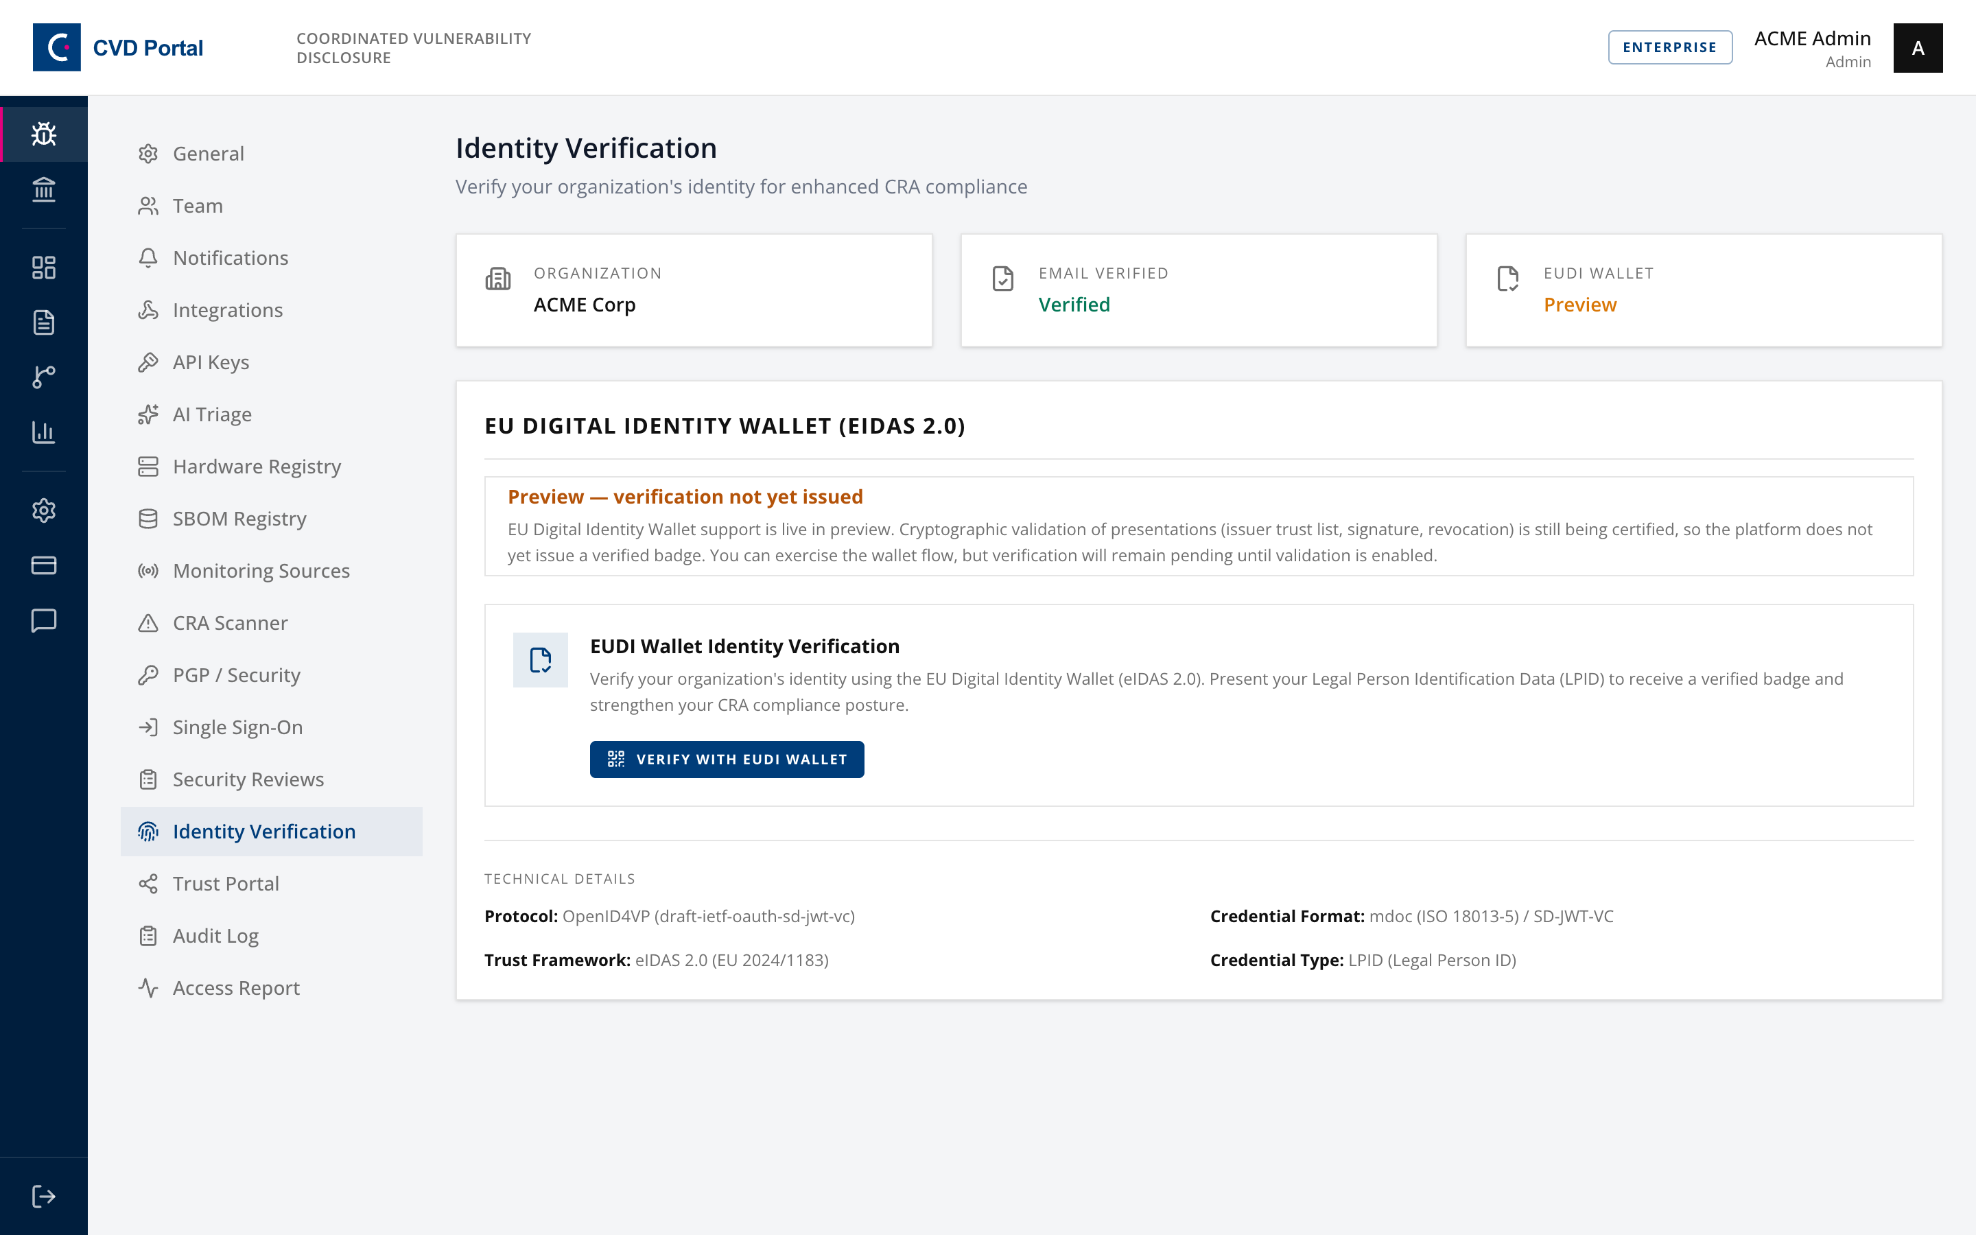Click the Team people icon
The image size is (1976, 1235).
point(148,206)
